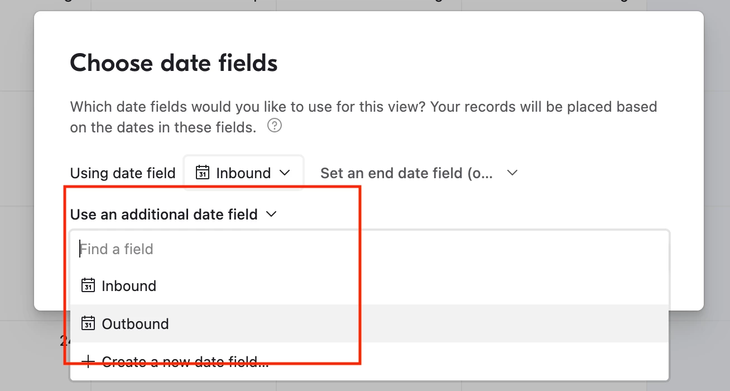Click the calendar icon beside Inbound dropdown
Screen dimensions: 730x391
coord(203,173)
